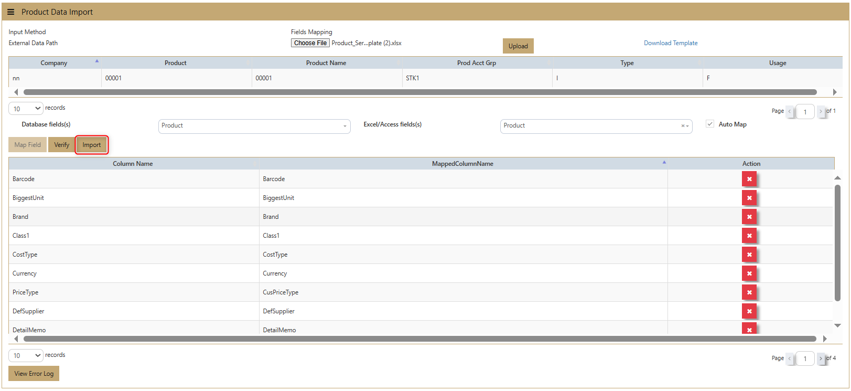Remove the Currency field mapping
Viewport: 851px width, 391px height.
(x=749, y=273)
